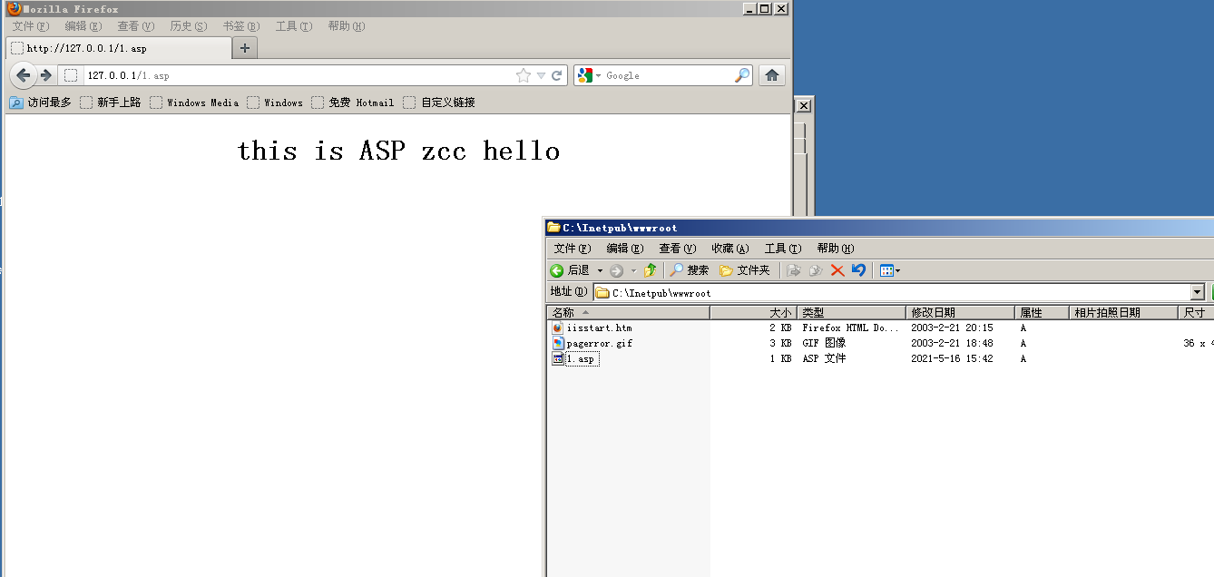Open Firefox 帮助 menu

click(346, 26)
